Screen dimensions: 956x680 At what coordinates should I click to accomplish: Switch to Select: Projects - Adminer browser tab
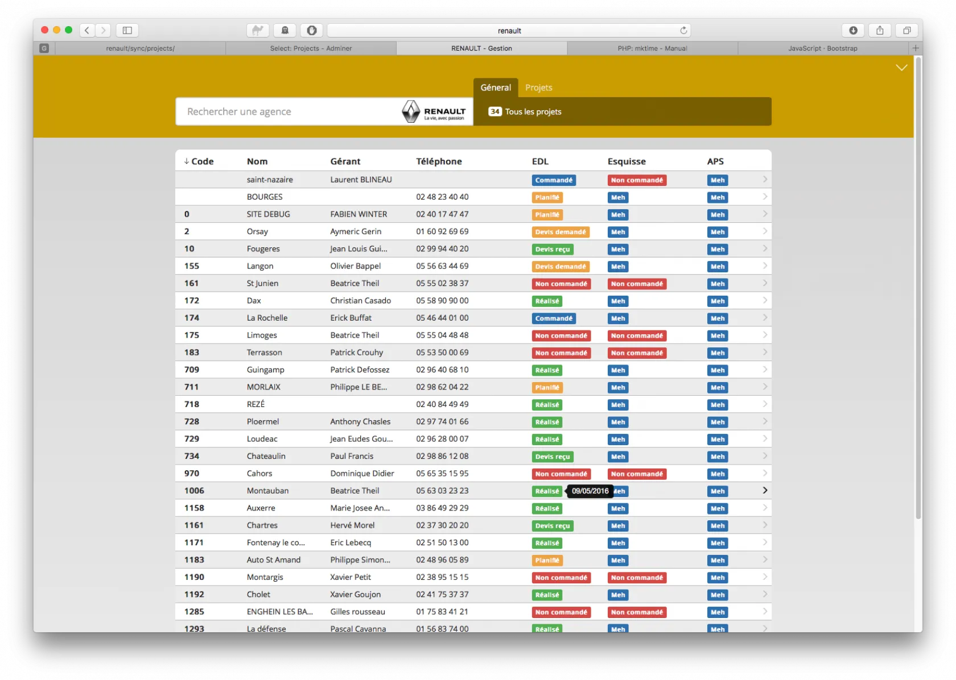click(311, 48)
